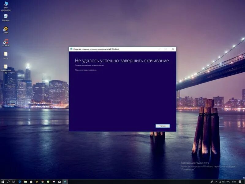Open the green round taskbar app icon
The image size is (245, 184).
(48, 182)
